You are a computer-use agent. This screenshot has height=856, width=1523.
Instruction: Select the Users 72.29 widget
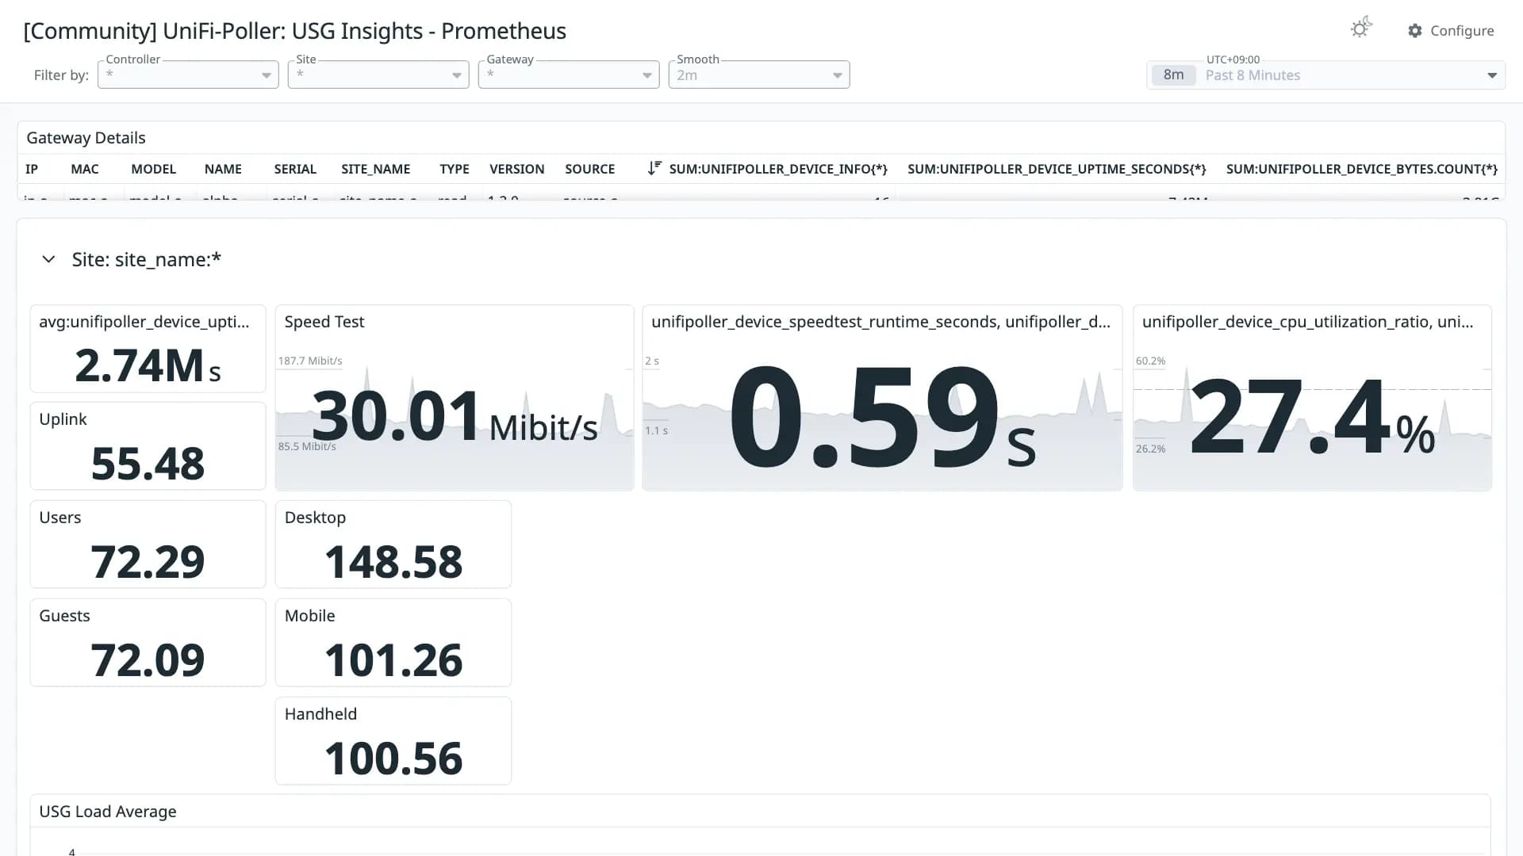[x=148, y=545]
